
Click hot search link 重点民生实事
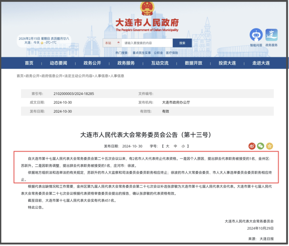pos(142,53)
